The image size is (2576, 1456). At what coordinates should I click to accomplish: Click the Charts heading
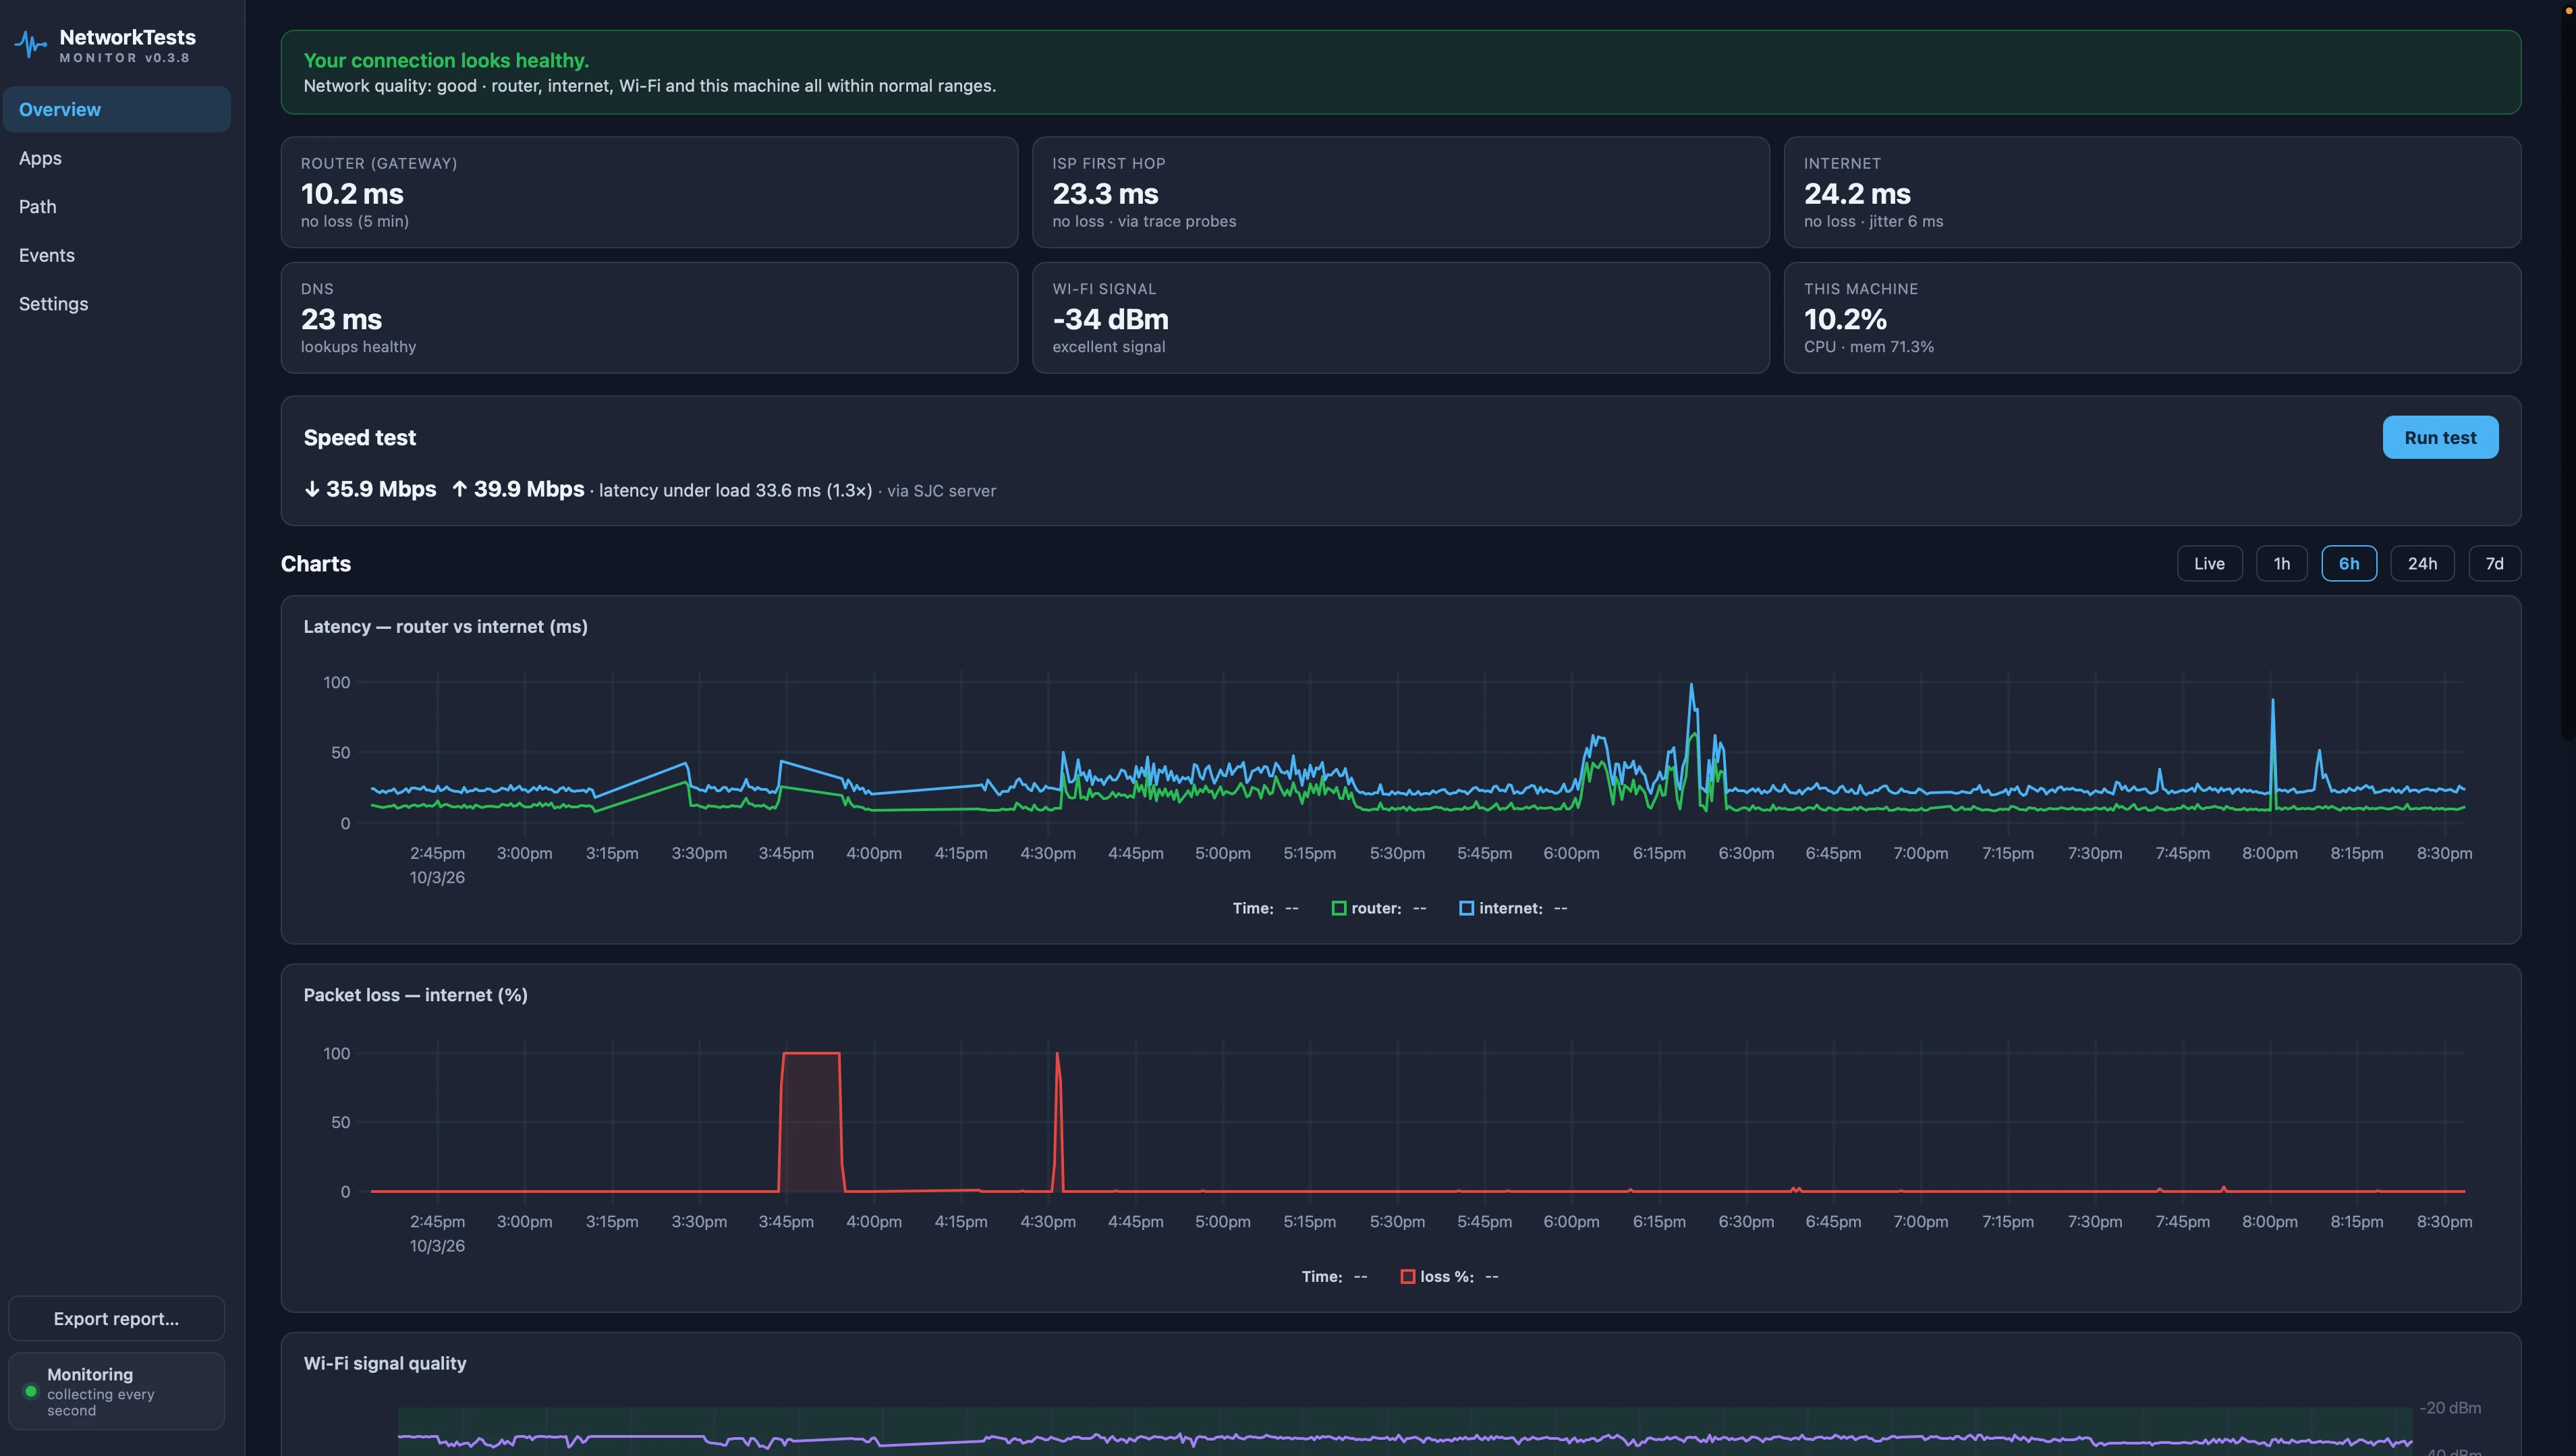point(315,564)
